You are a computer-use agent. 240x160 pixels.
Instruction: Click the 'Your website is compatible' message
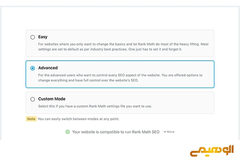[x=116, y=132]
